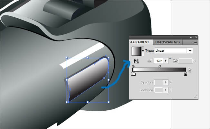
Task: Click the gradient slider bar
Action: pyautogui.click(x=159, y=70)
